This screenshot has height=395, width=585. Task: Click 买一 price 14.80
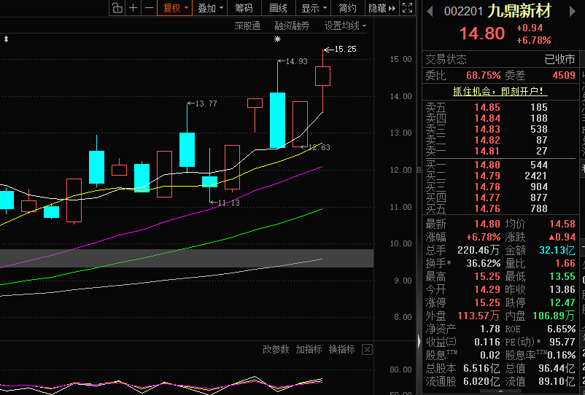(487, 165)
